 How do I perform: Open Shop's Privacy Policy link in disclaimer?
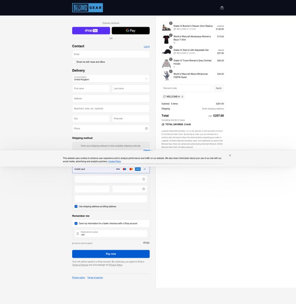[x=116, y=265]
